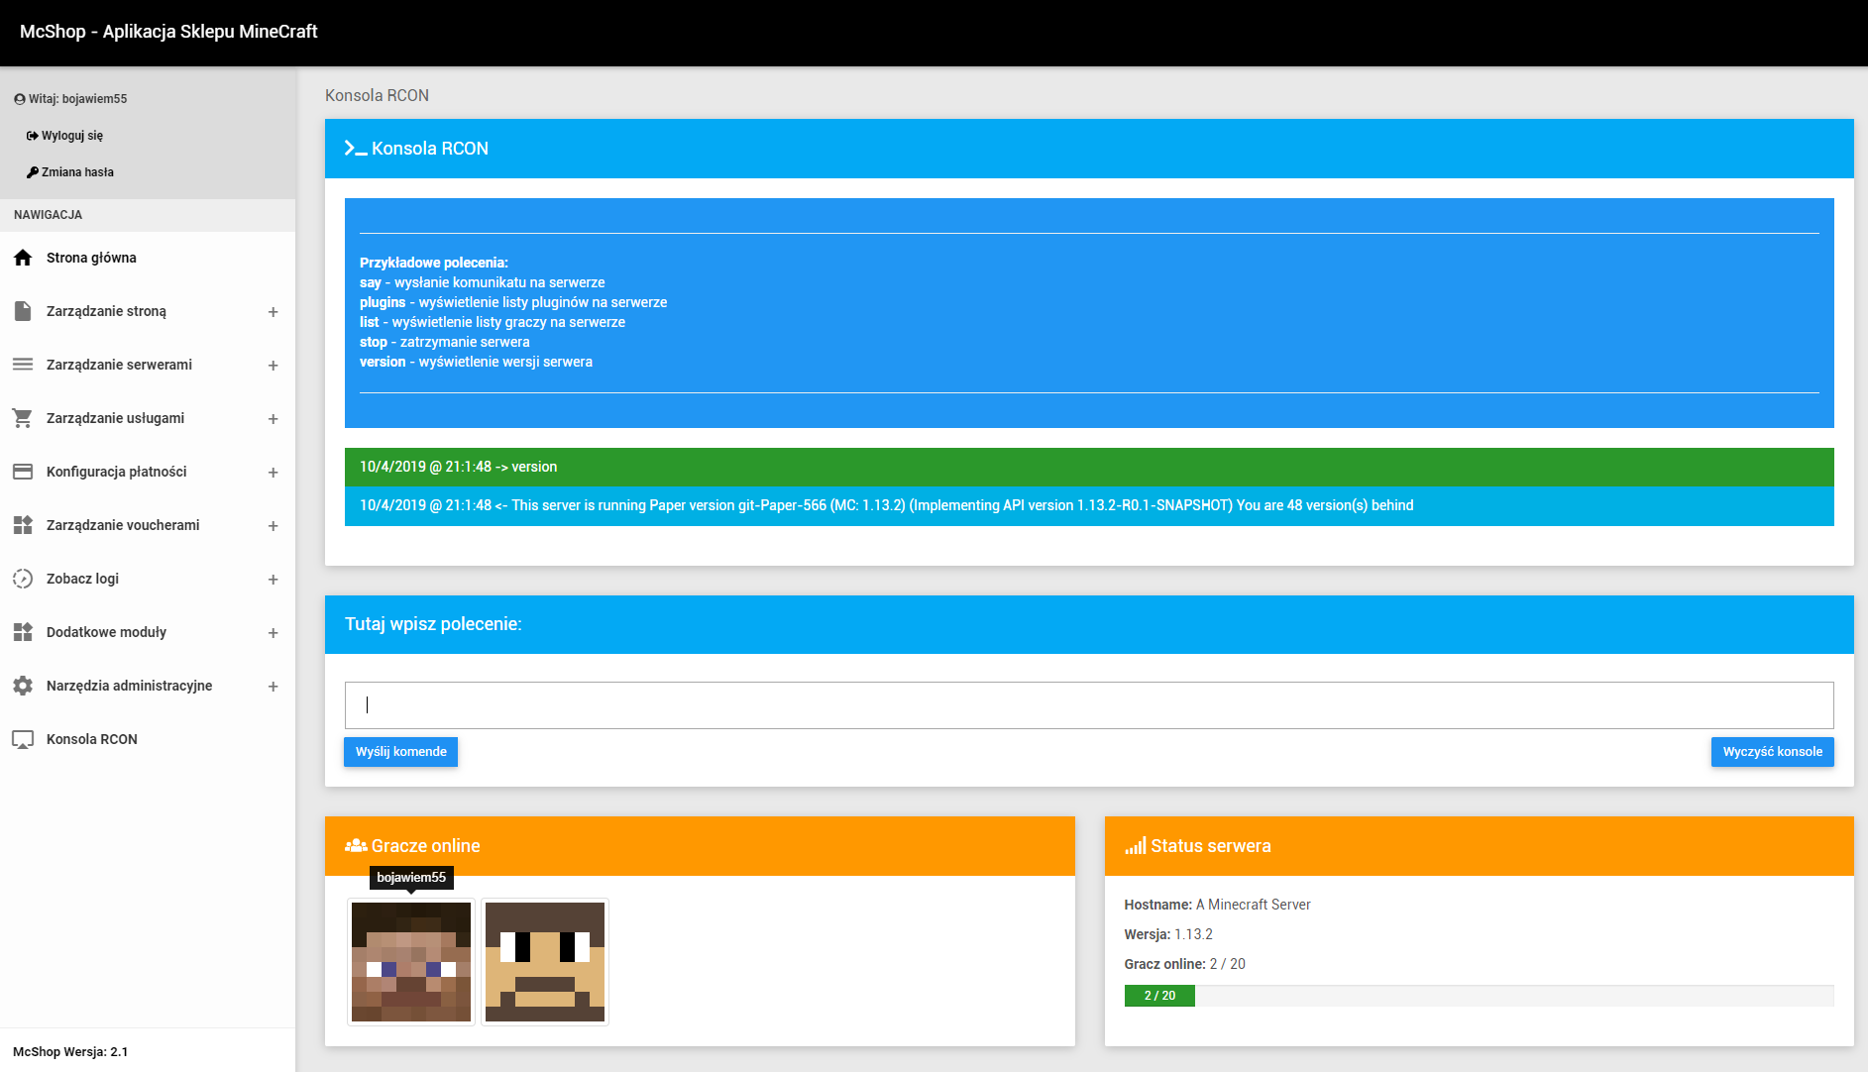Click the monitor icon for Konsola RCON
Viewport: 1868px width, 1072px height.
(23, 739)
